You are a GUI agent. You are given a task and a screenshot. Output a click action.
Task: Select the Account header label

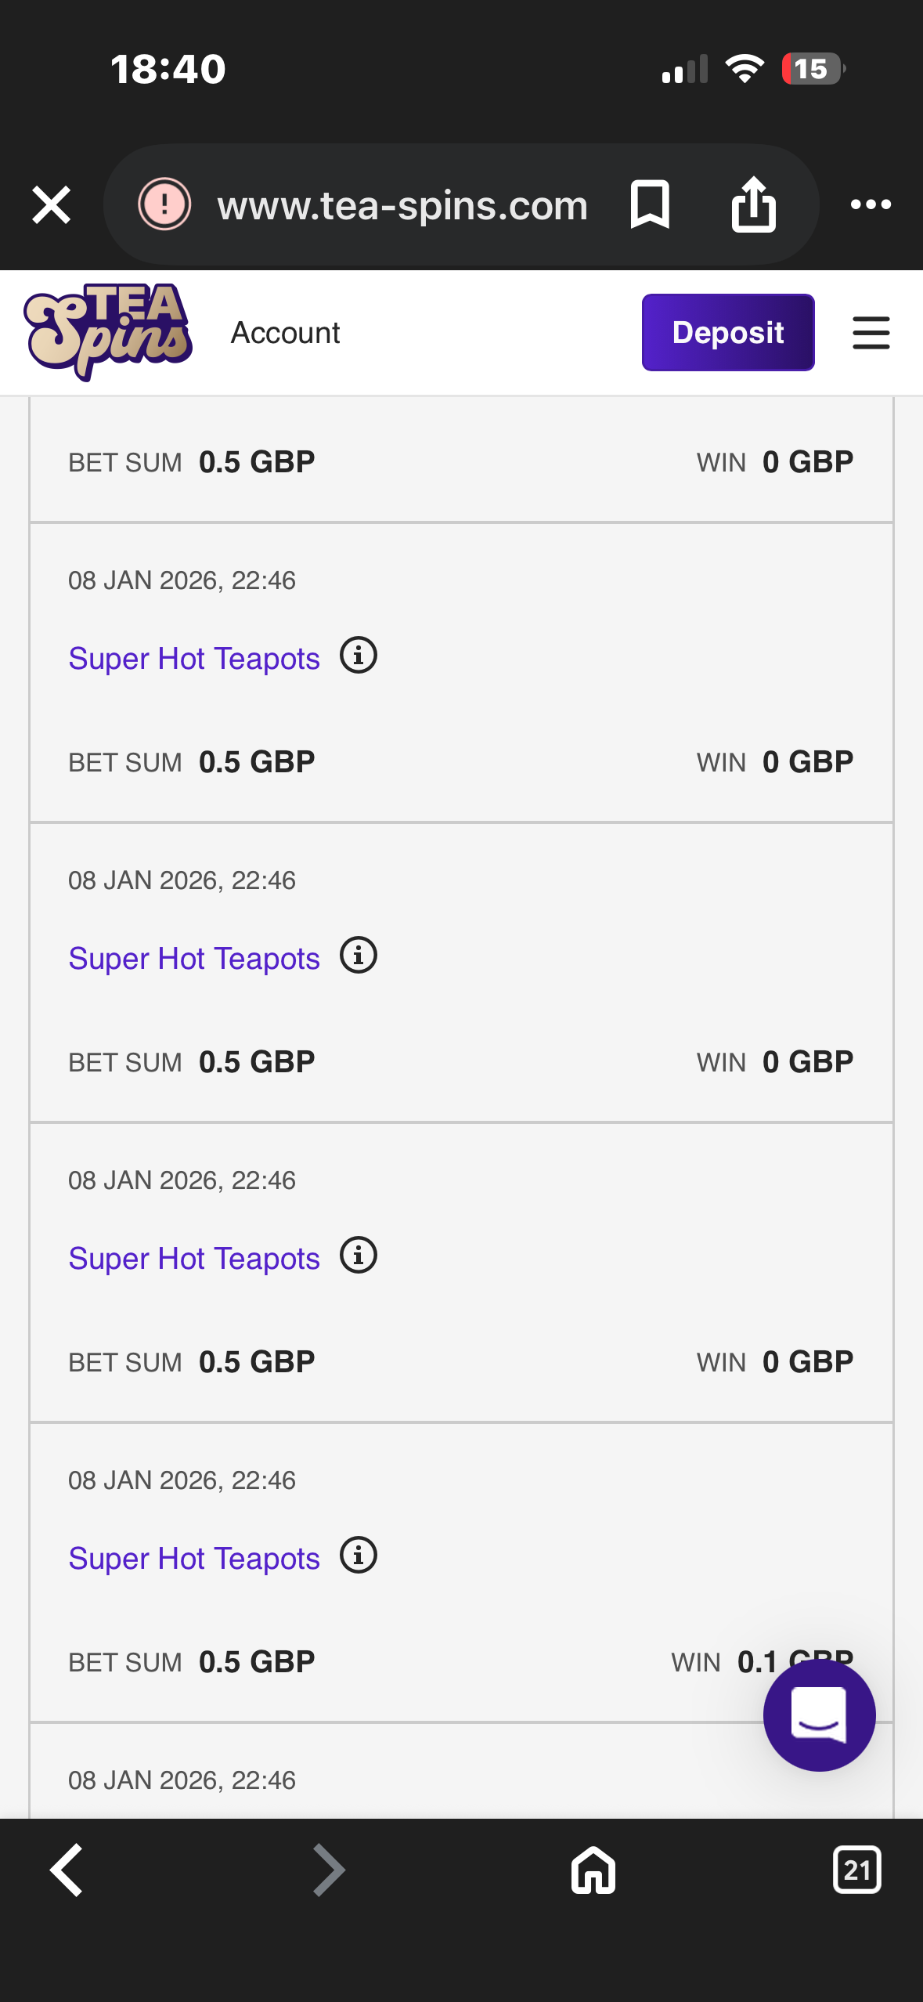[285, 333]
